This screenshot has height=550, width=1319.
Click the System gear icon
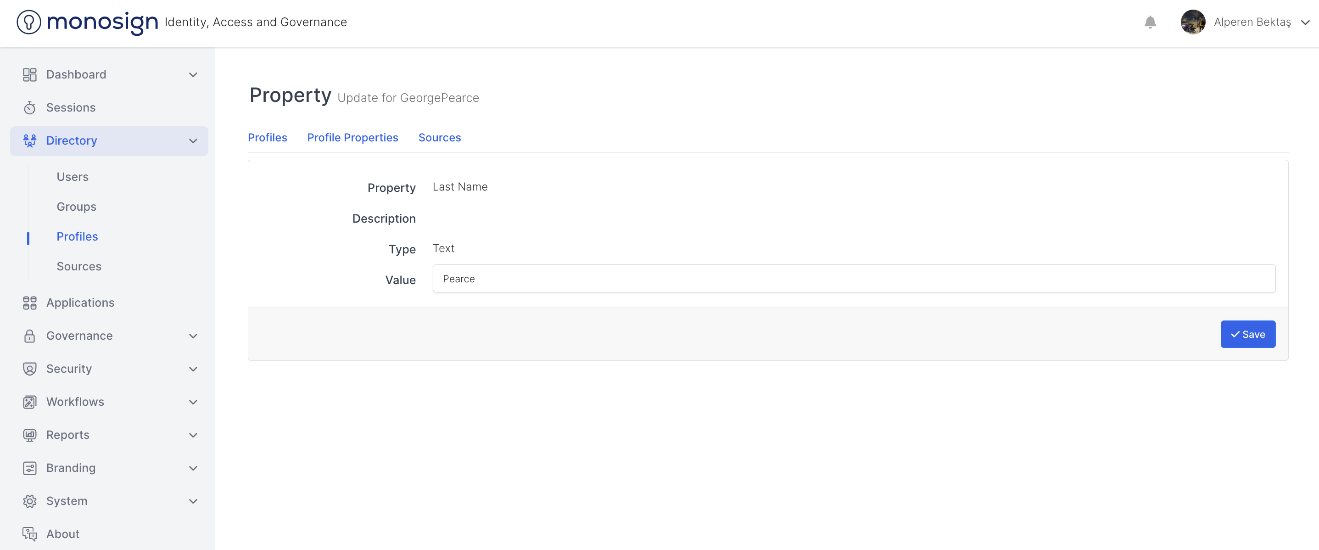click(x=30, y=501)
